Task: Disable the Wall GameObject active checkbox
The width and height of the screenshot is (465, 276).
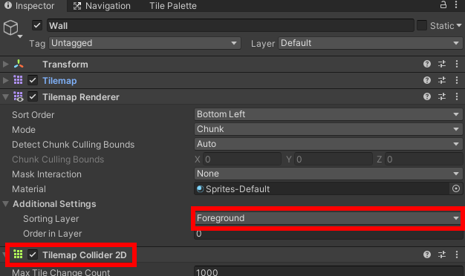Action: coord(37,25)
